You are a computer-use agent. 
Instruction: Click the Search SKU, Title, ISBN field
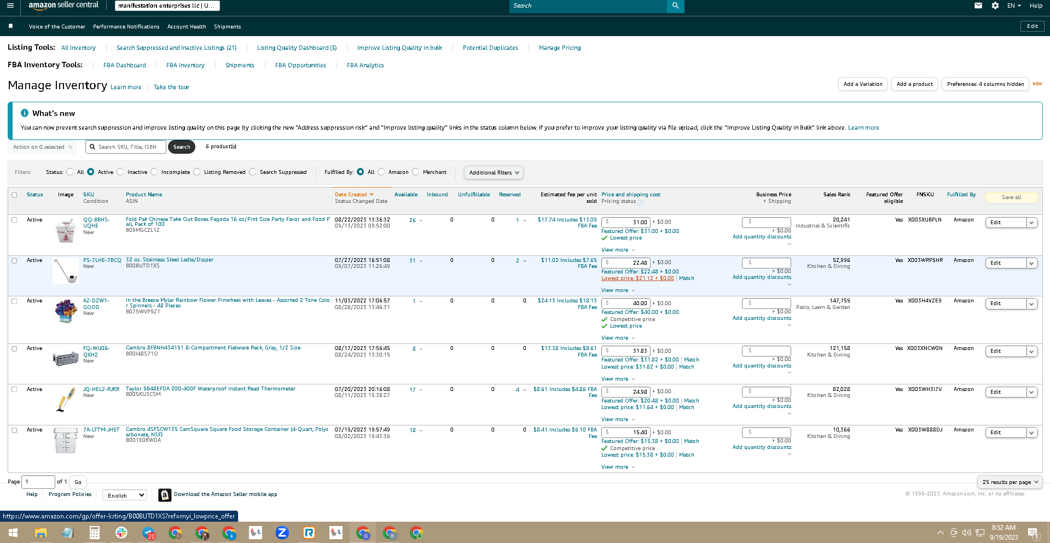[x=126, y=147]
